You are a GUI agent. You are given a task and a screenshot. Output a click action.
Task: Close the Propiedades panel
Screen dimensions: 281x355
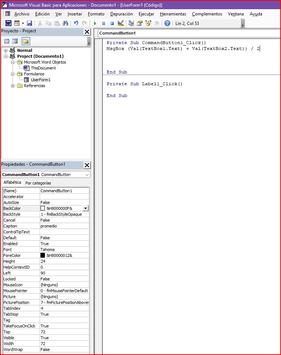pos(87,165)
